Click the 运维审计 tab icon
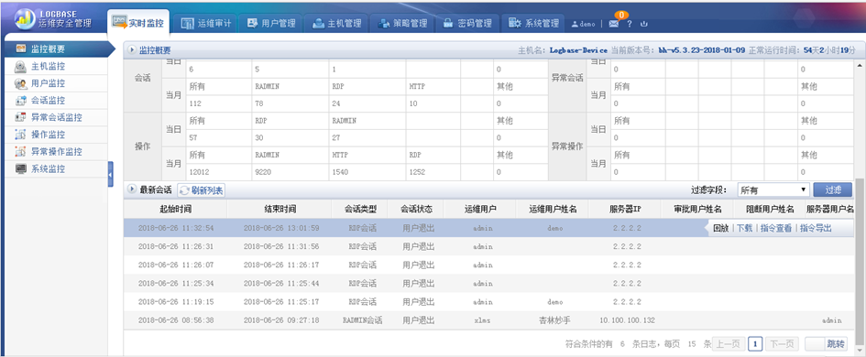866x357 pixels. (x=189, y=23)
